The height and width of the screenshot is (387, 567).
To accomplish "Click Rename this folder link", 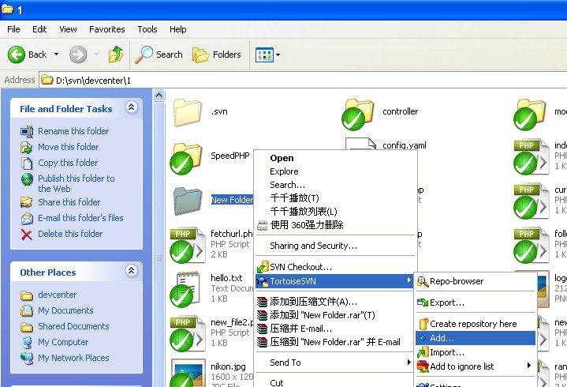I will click(73, 131).
